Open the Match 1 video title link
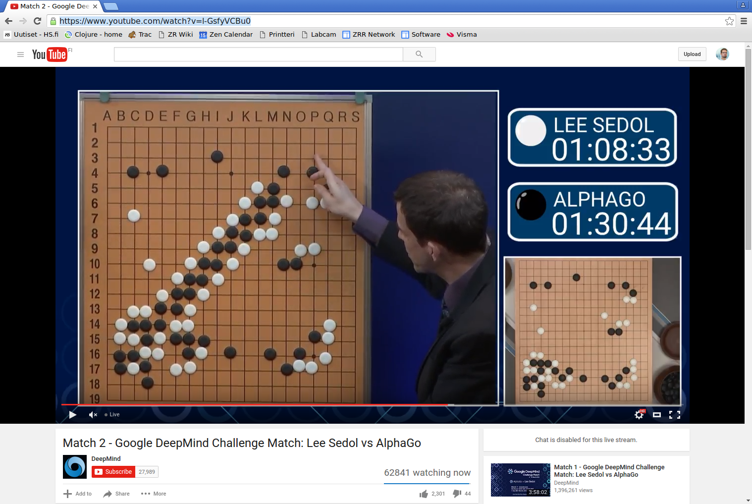752x504 pixels. coord(609,471)
